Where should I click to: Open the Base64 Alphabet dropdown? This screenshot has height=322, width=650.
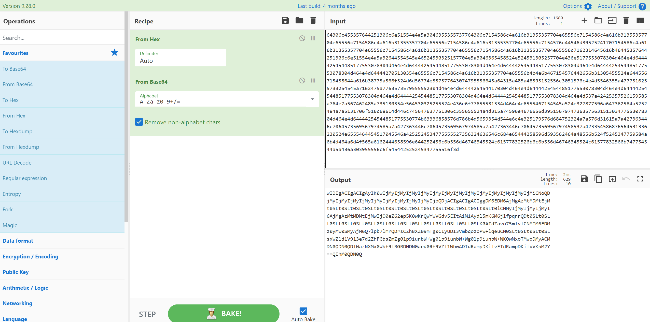pos(312,99)
